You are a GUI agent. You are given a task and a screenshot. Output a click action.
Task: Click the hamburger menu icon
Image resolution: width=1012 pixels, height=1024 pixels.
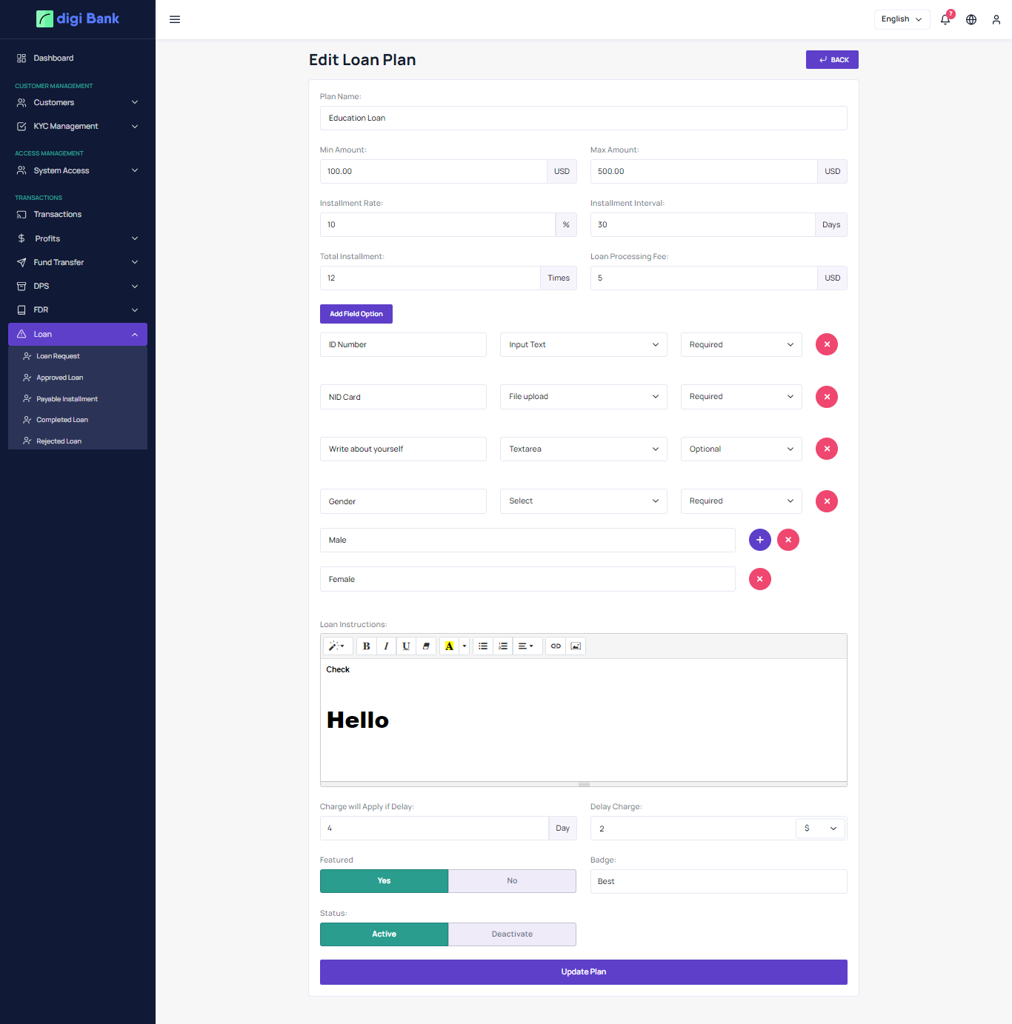point(175,19)
